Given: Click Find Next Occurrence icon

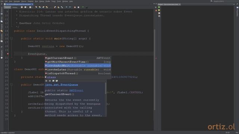Looking at the screenshot, I should tap(43, 7).
